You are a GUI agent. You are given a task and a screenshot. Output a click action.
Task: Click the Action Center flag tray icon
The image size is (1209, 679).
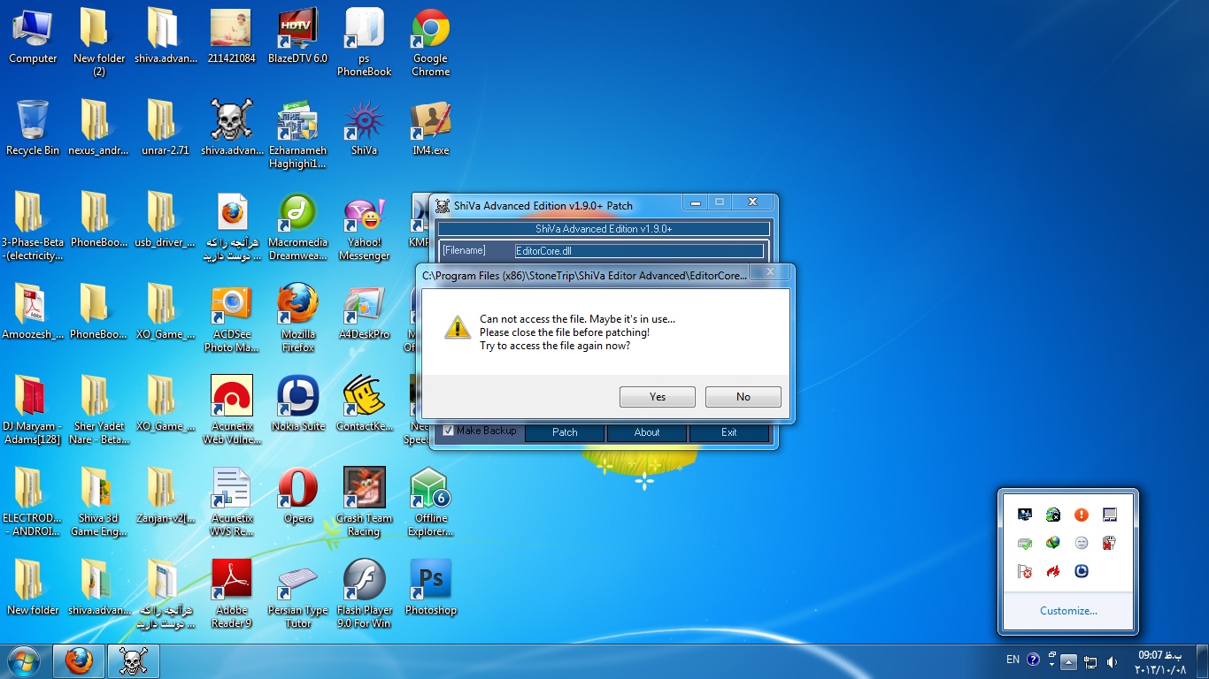coord(1024,571)
